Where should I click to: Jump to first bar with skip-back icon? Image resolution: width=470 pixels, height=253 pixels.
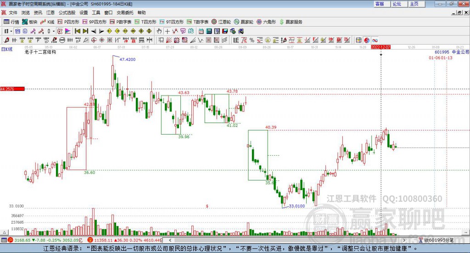77,31
